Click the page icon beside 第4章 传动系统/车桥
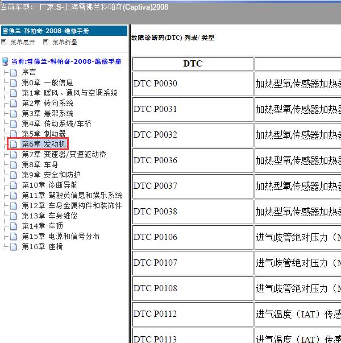The width and height of the screenshot is (341, 343). click(14, 123)
